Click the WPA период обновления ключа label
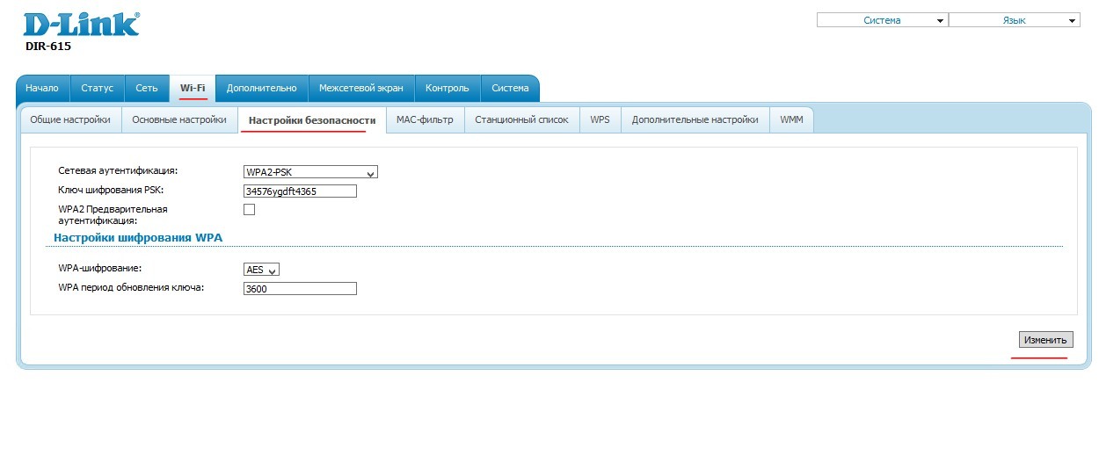 point(131,287)
